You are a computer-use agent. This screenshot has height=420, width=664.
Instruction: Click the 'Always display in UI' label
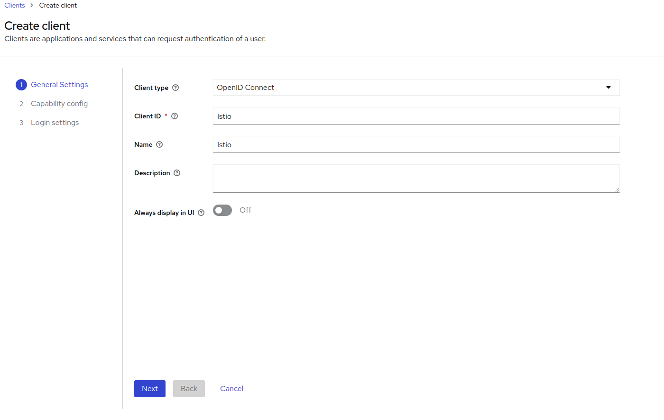coord(164,213)
